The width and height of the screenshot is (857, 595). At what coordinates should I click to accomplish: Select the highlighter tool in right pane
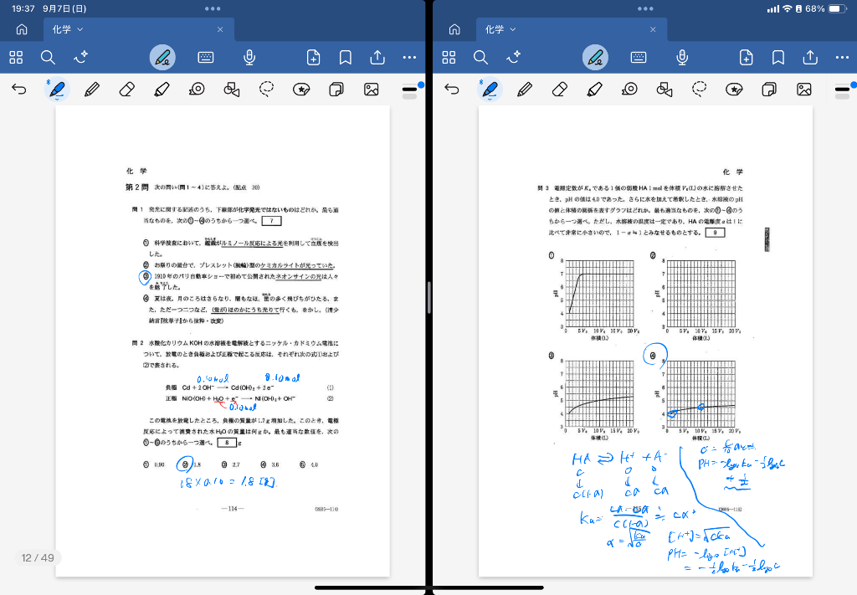[x=595, y=90]
